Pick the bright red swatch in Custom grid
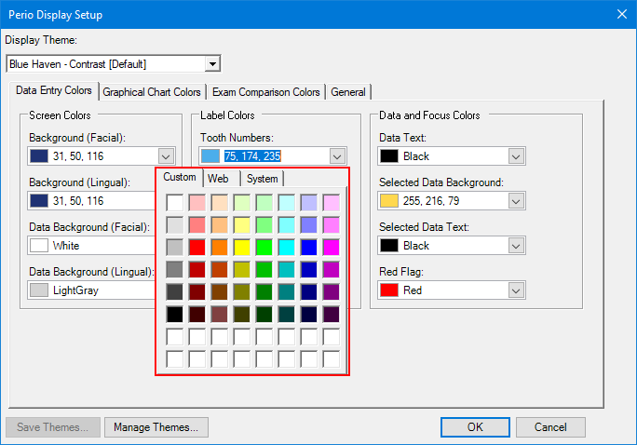The image size is (637, 445). [197, 247]
